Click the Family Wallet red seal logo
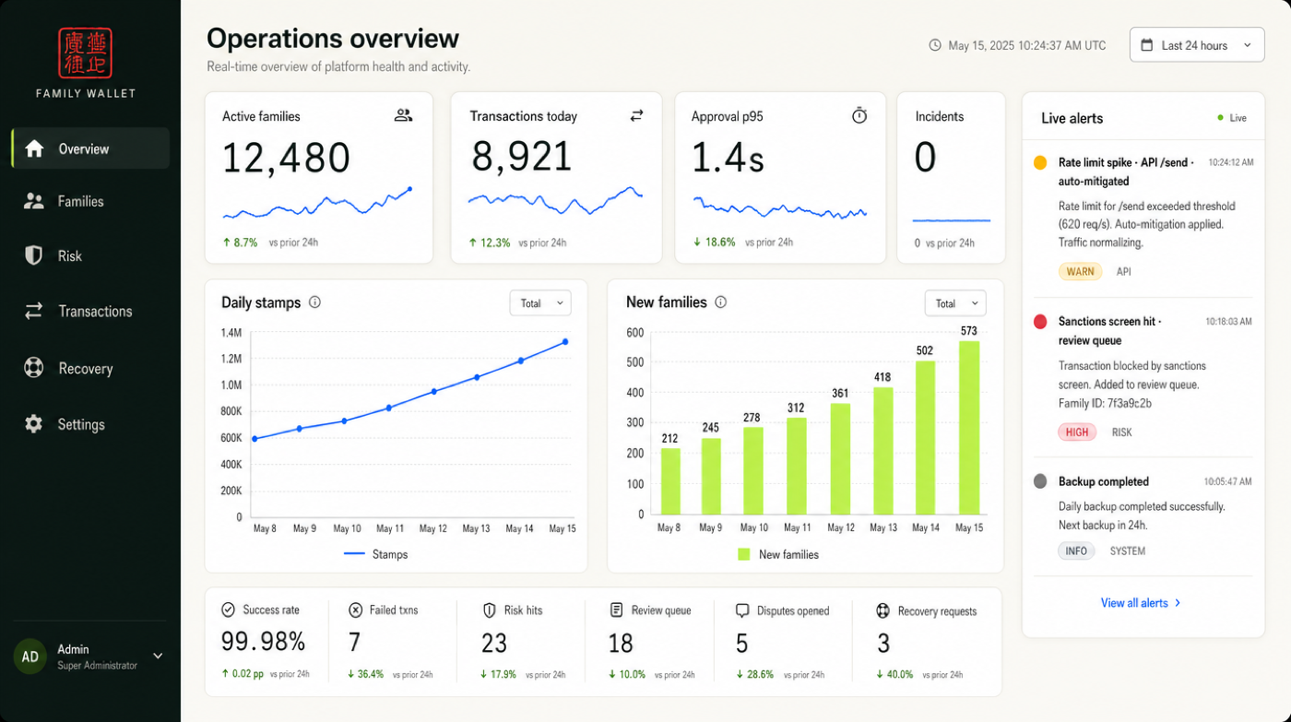This screenshot has height=722, width=1291. (x=85, y=53)
